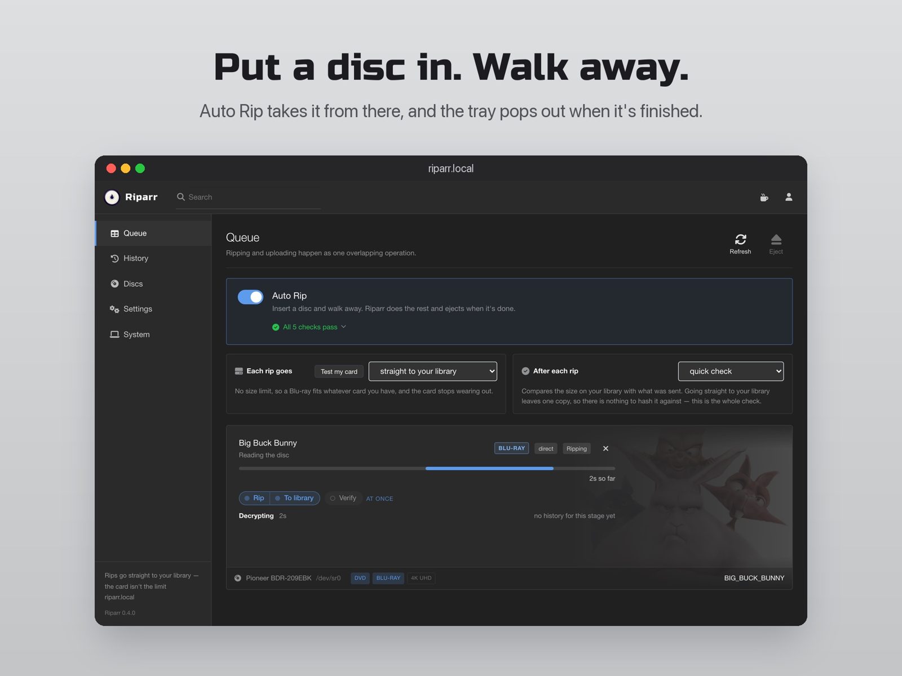Click the BLU-RAY badge on Big Buck Bunny
902x676 pixels.
[511, 448]
